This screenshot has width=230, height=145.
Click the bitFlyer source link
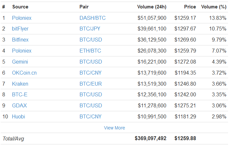coord(20,29)
